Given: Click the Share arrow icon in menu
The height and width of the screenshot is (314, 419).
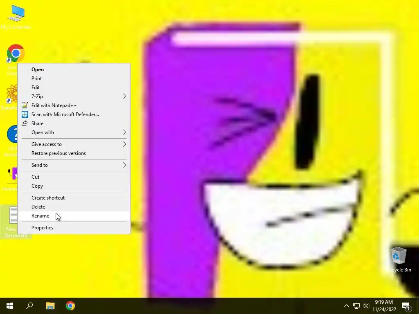Looking at the screenshot, I should 25,123.
